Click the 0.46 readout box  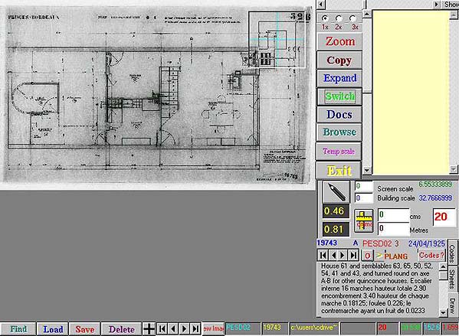pyautogui.click(x=336, y=211)
